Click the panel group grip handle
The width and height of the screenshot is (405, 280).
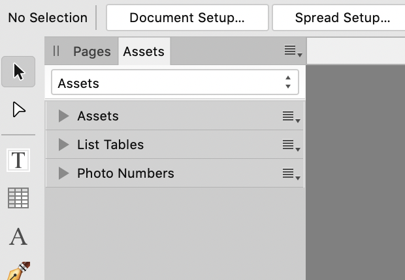tap(56, 51)
